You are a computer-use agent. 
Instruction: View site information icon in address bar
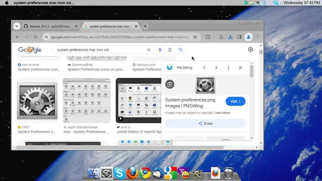46,37
